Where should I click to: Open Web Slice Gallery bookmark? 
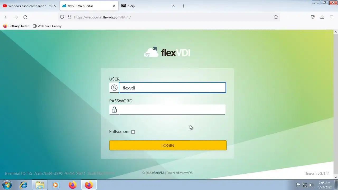[x=47, y=26]
